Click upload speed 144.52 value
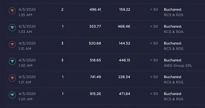Viewport: 205px width, 108px height. pyautogui.click(x=124, y=43)
